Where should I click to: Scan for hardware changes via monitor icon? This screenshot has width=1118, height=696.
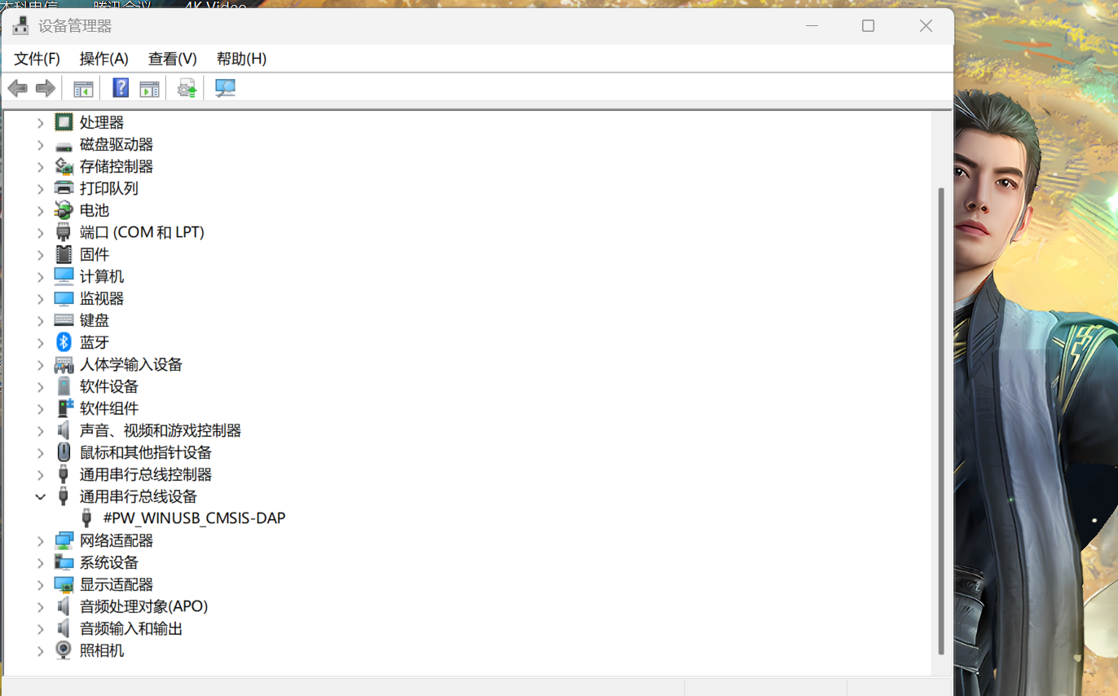point(226,88)
